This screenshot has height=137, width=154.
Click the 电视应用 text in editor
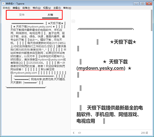[x=86, y=121]
